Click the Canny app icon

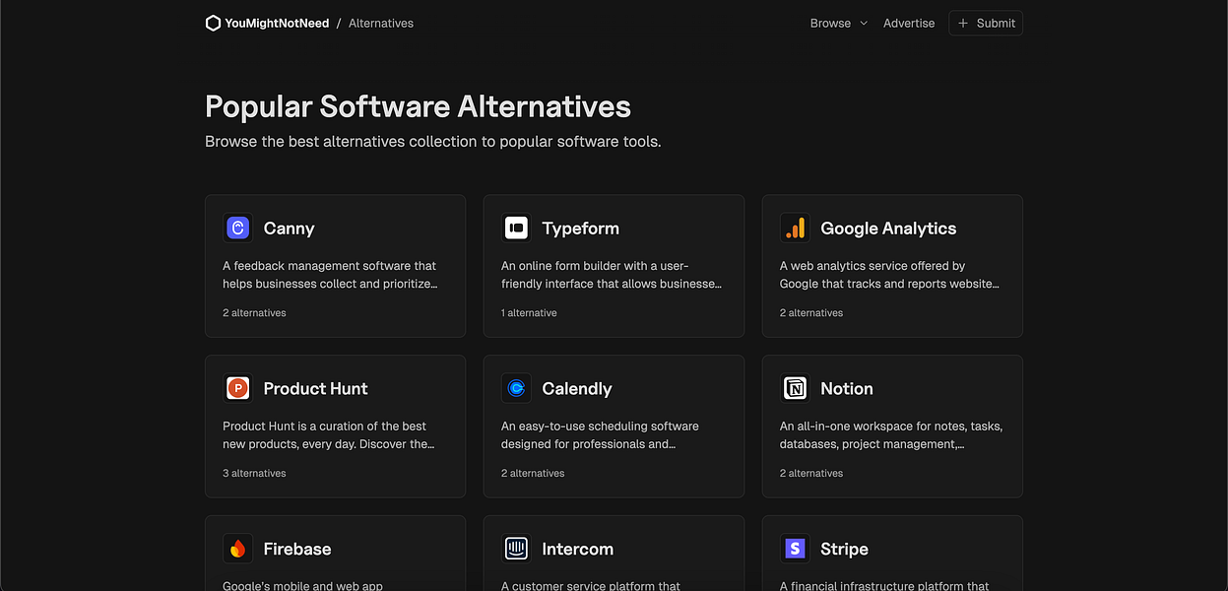[x=237, y=229]
